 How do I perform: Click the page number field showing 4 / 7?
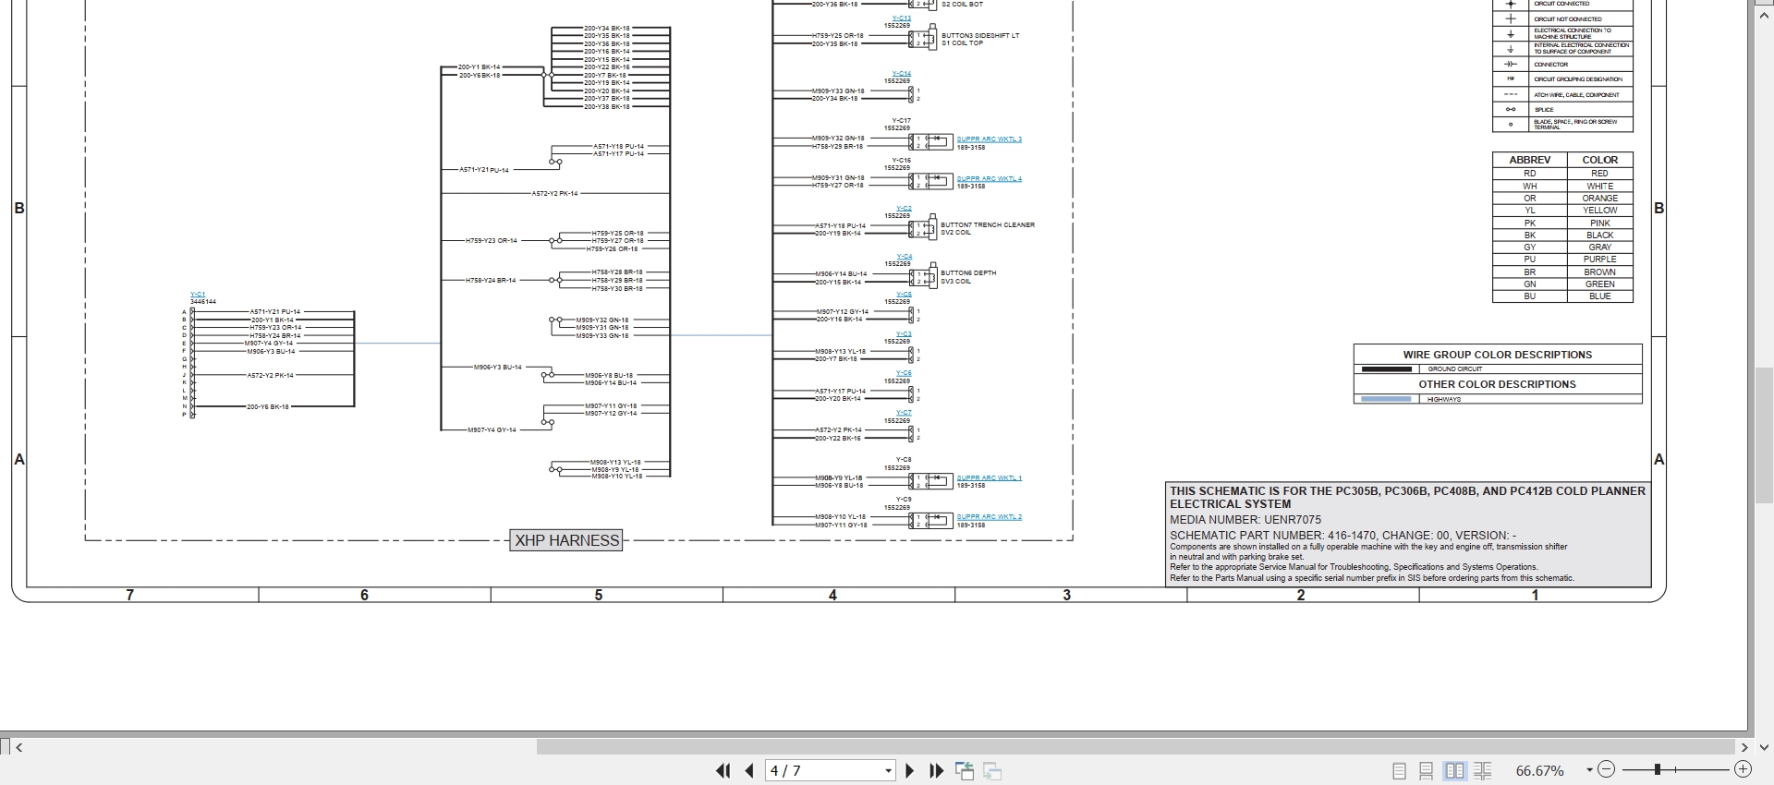click(822, 770)
